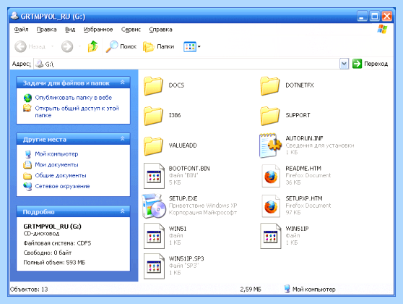Select the AUTORUN.INF file icon
The image size is (403, 304).
click(x=270, y=145)
